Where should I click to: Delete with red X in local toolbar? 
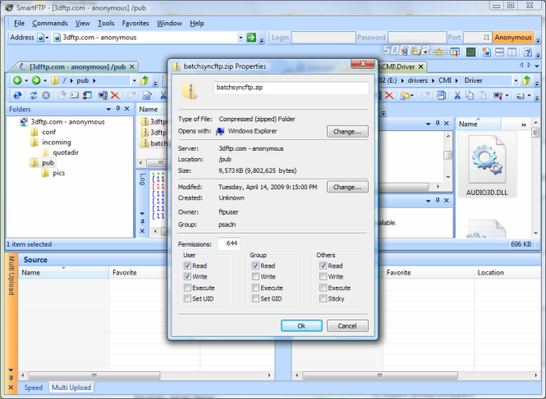[389, 95]
